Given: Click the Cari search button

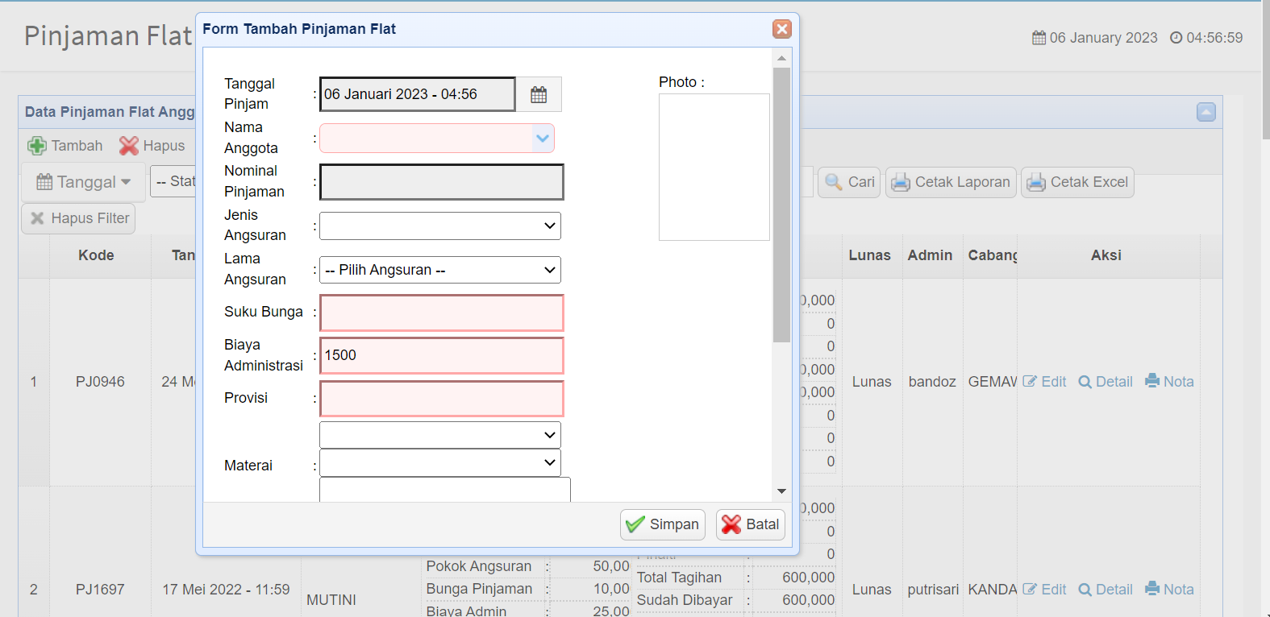Looking at the screenshot, I should [x=849, y=182].
